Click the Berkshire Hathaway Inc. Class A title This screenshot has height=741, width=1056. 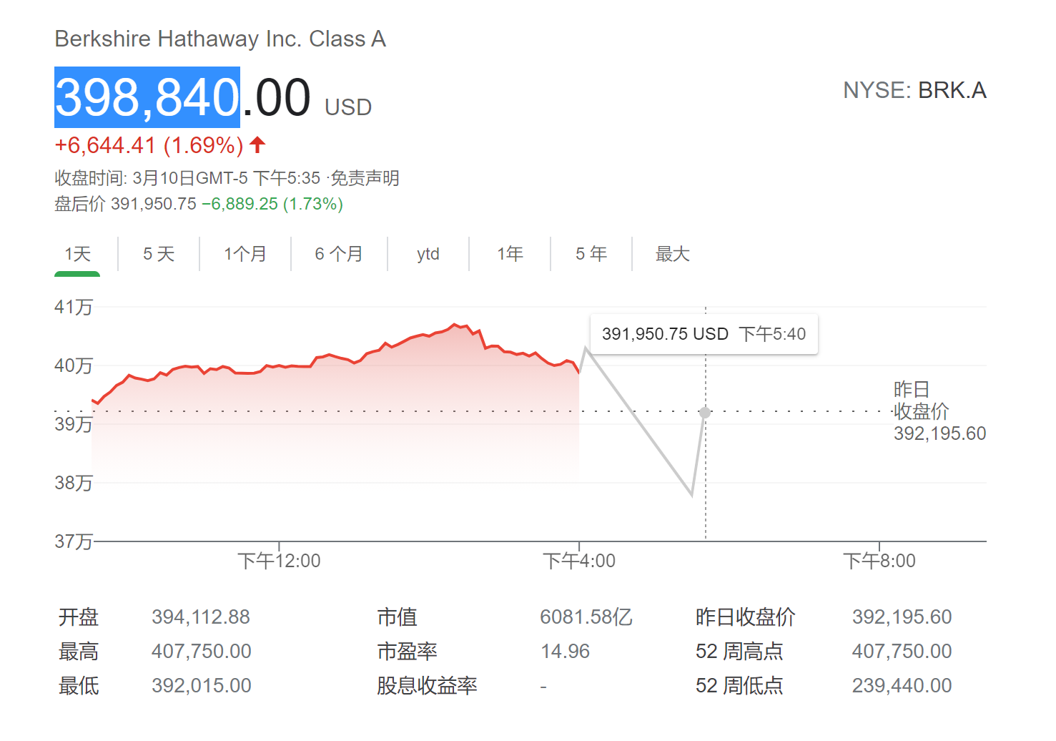pos(220,39)
